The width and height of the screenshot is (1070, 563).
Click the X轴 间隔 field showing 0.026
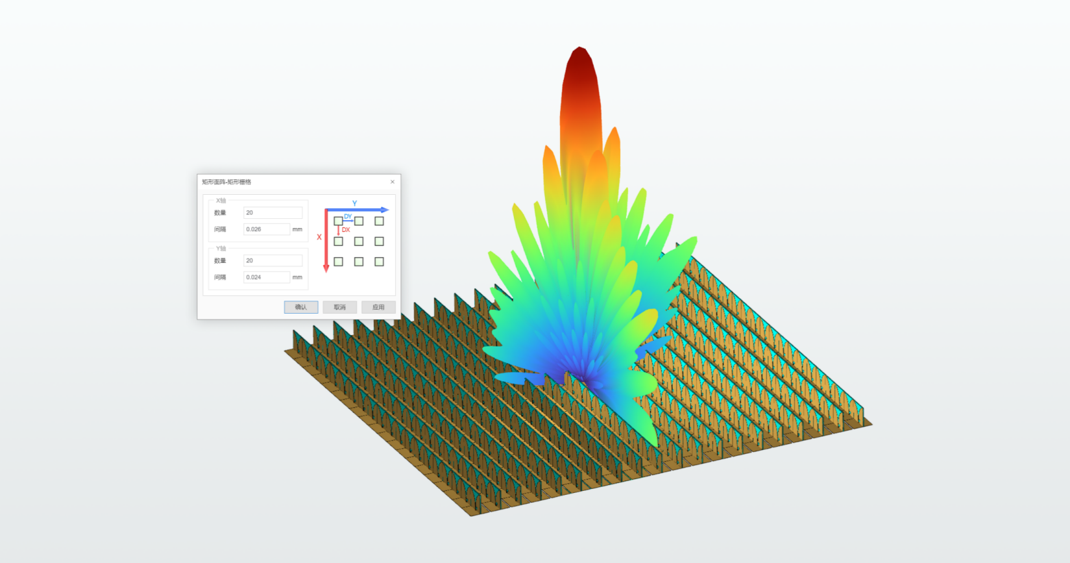coord(267,229)
